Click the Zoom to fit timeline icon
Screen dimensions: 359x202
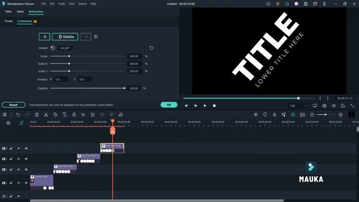point(302,114)
